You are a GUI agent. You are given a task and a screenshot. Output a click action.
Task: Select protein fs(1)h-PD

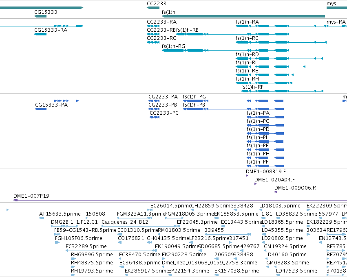pos(258,129)
